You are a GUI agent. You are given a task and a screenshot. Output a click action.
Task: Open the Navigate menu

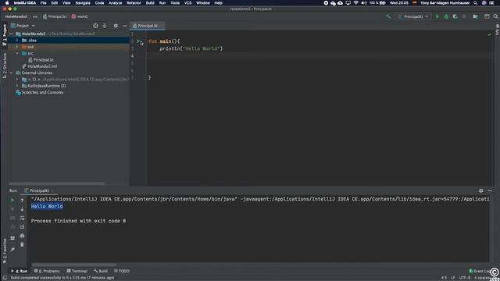(83, 3)
